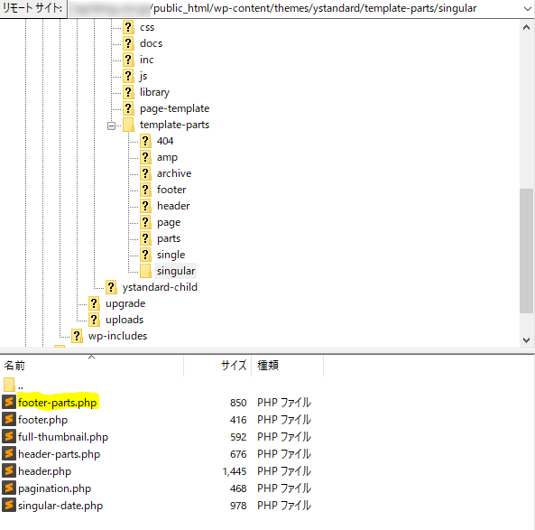Click the tree scrollbar down arrow

coord(527,339)
